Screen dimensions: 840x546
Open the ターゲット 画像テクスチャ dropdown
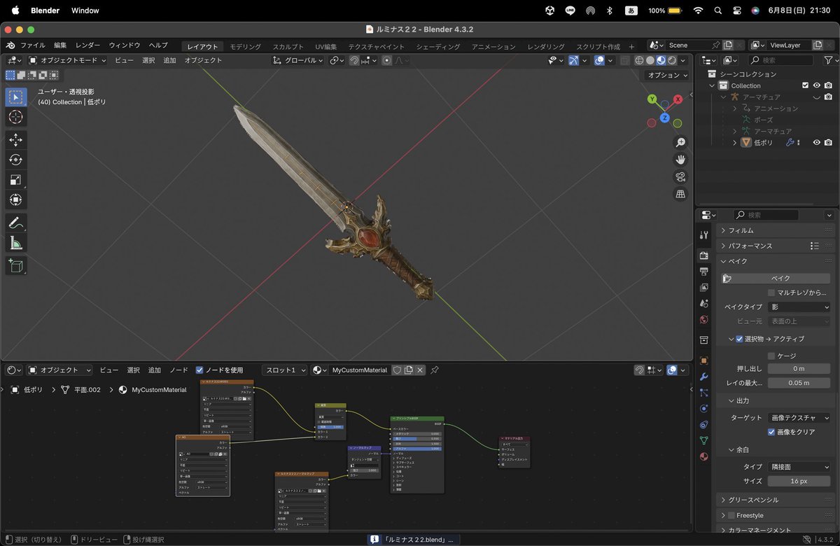pyautogui.click(x=799, y=417)
